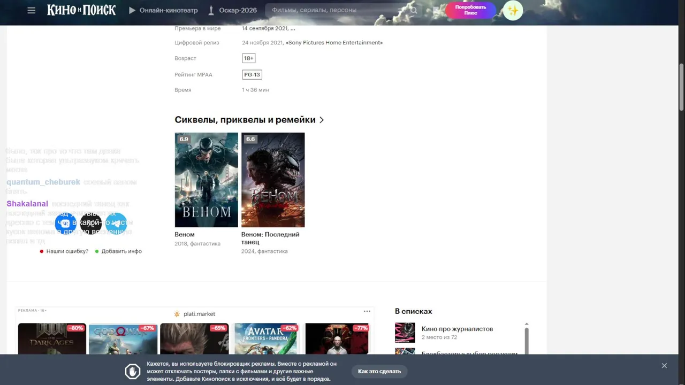685x385 pixels.
Task: Click the 18+ age rating badge
Action: [x=249, y=58]
